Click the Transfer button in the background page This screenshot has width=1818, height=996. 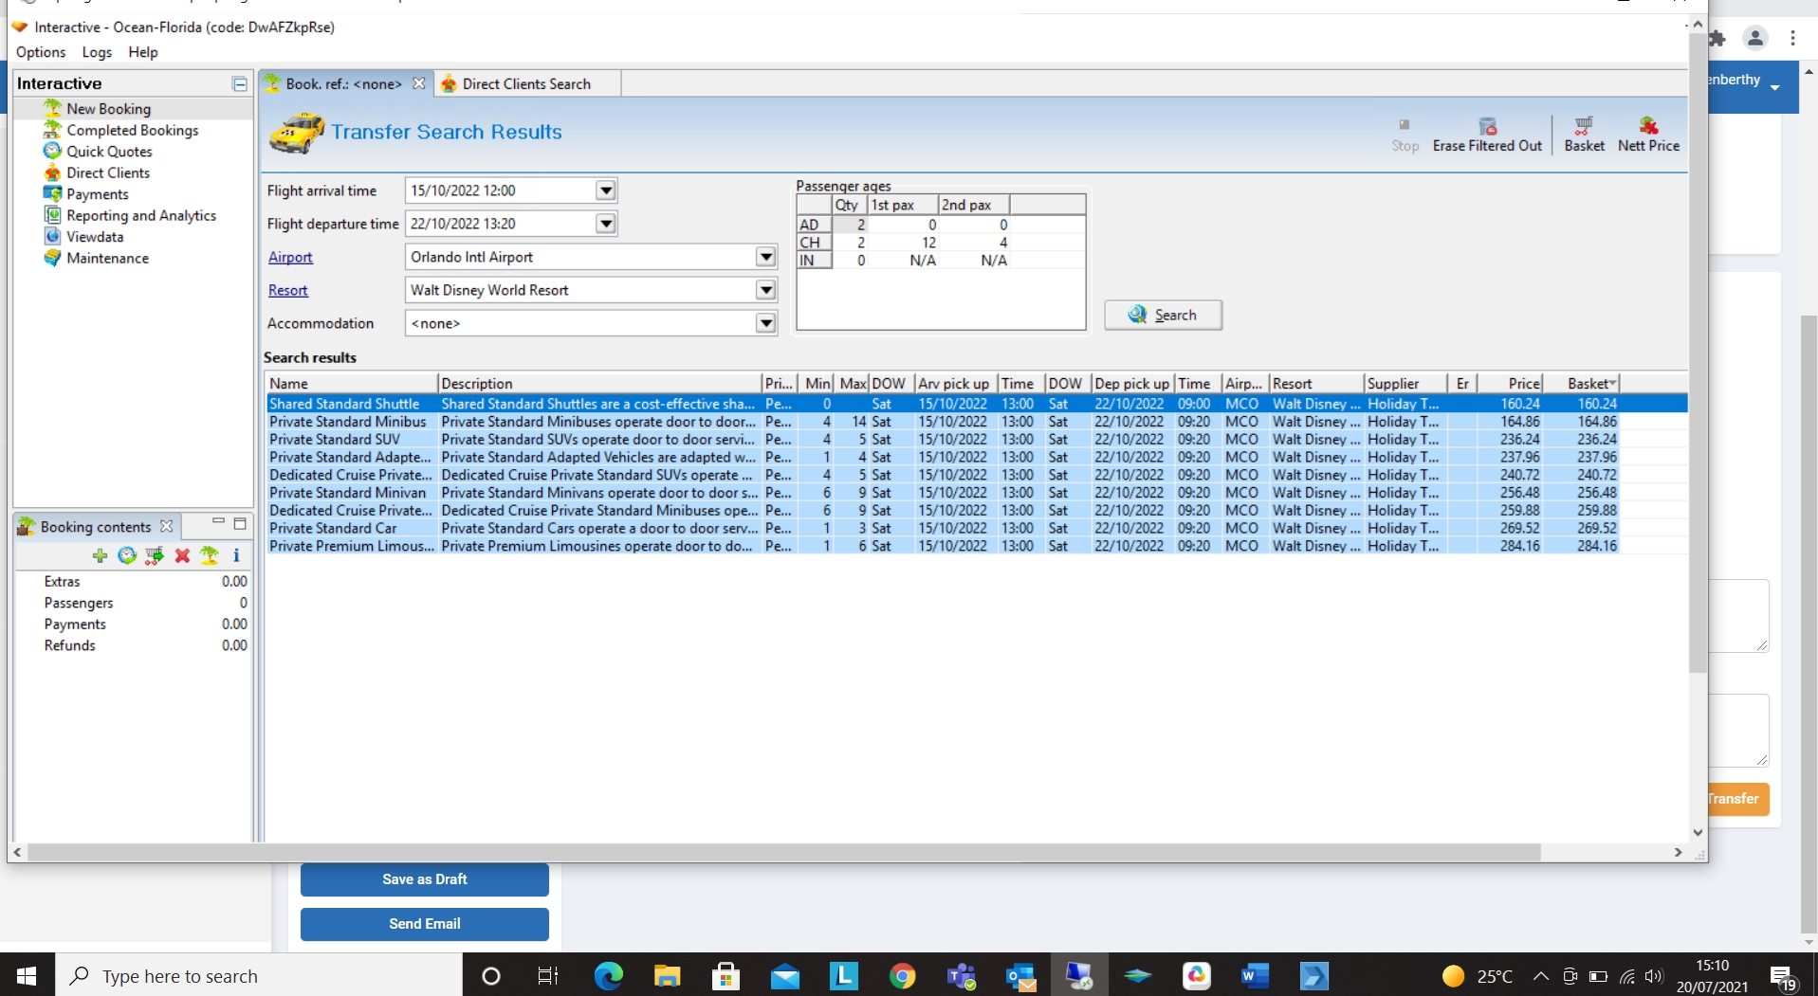[1738, 799]
